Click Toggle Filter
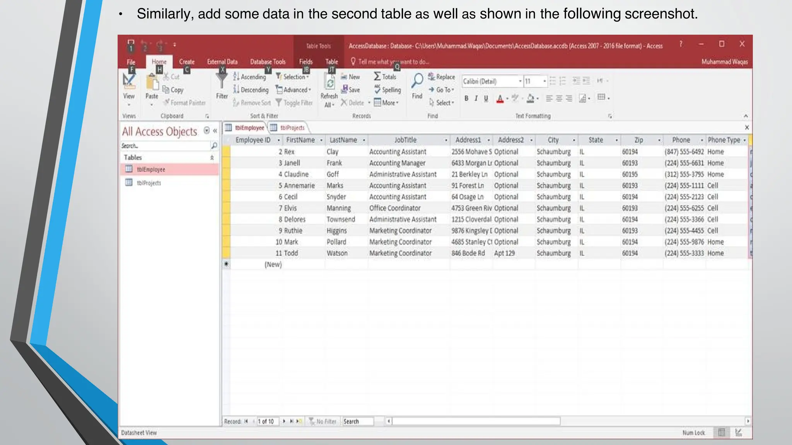The width and height of the screenshot is (792, 445). [x=294, y=103]
